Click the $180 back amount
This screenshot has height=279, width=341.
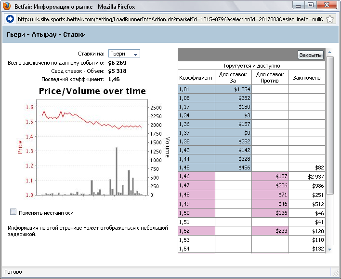[244, 107]
